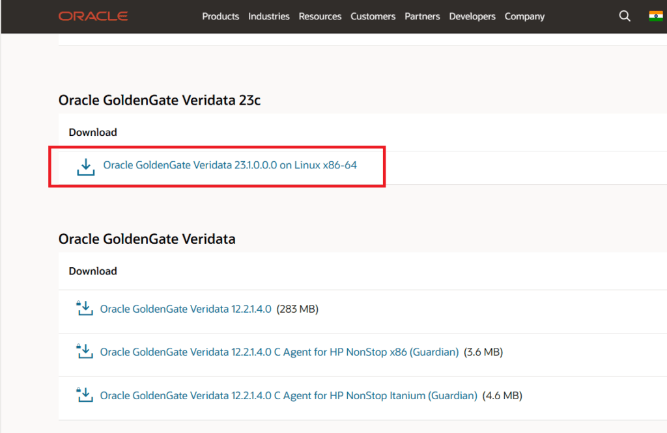Open the C Agent for HP NonStop x86 link
Screen dimensions: 667x433
279,352
